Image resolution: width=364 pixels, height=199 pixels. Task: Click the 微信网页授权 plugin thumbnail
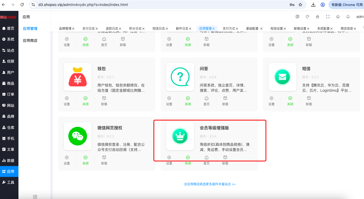click(78, 136)
